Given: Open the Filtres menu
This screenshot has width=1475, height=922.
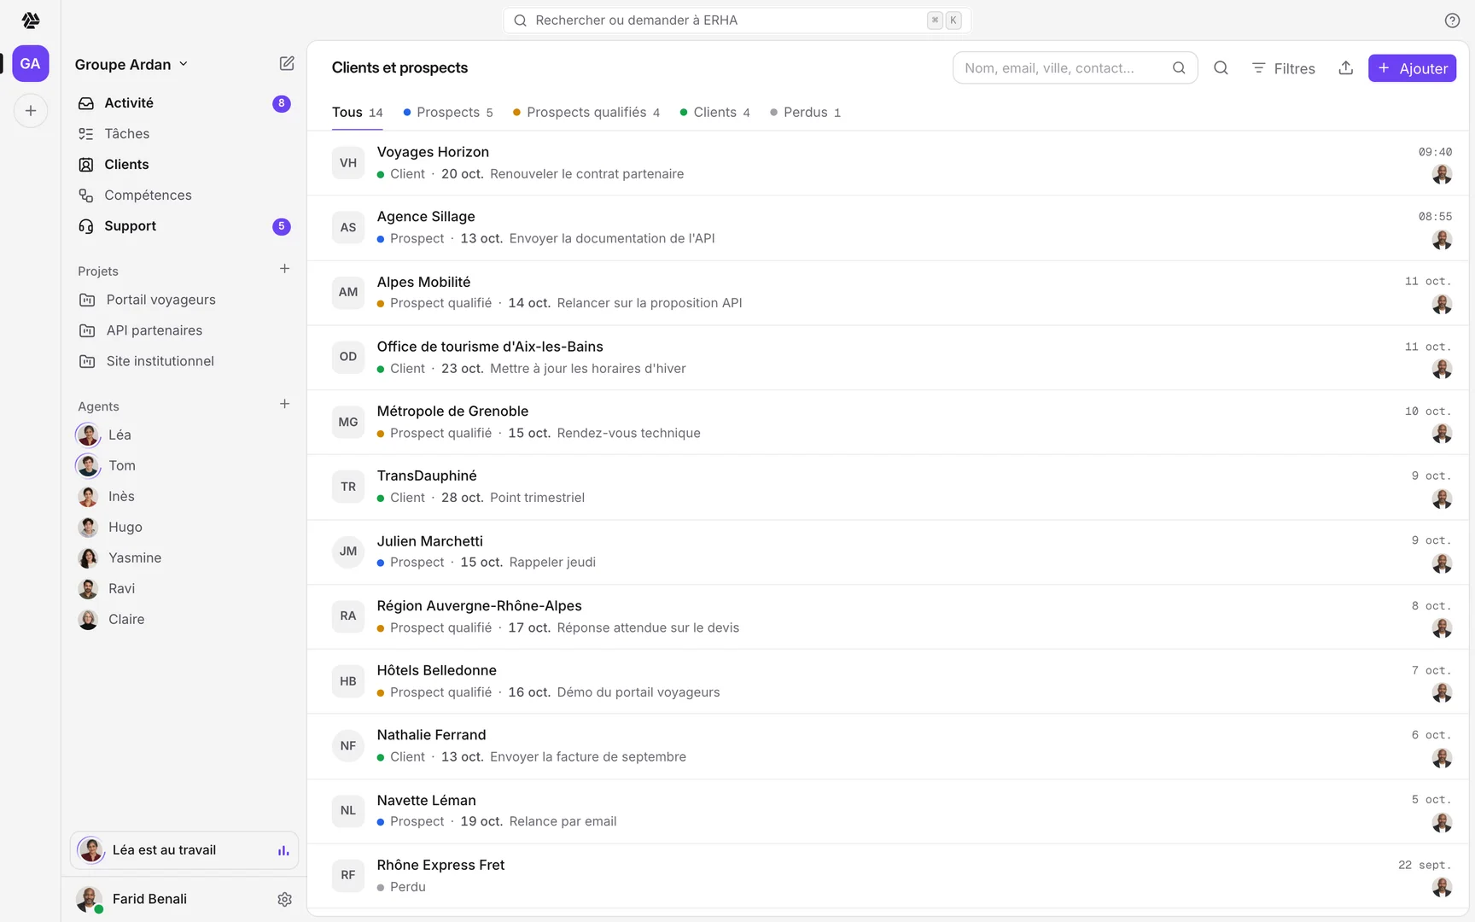Looking at the screenshot, I should coord(1283,68).
